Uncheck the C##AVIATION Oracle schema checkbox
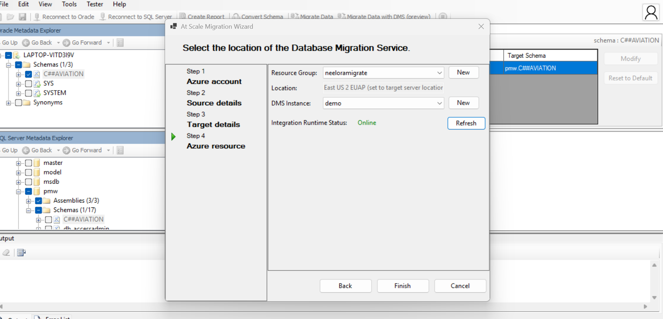This screenshot has width=663, height=319. (29, 74)
